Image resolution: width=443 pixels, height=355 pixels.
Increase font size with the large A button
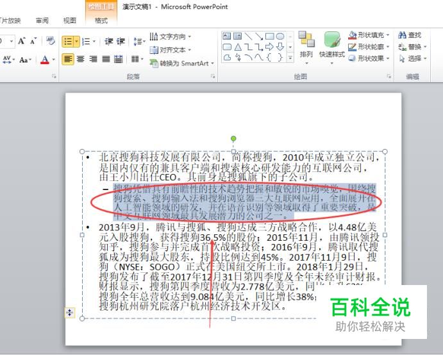pos(21,41)
